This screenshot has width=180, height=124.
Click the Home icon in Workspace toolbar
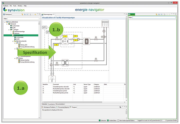[x=30, y=14]
